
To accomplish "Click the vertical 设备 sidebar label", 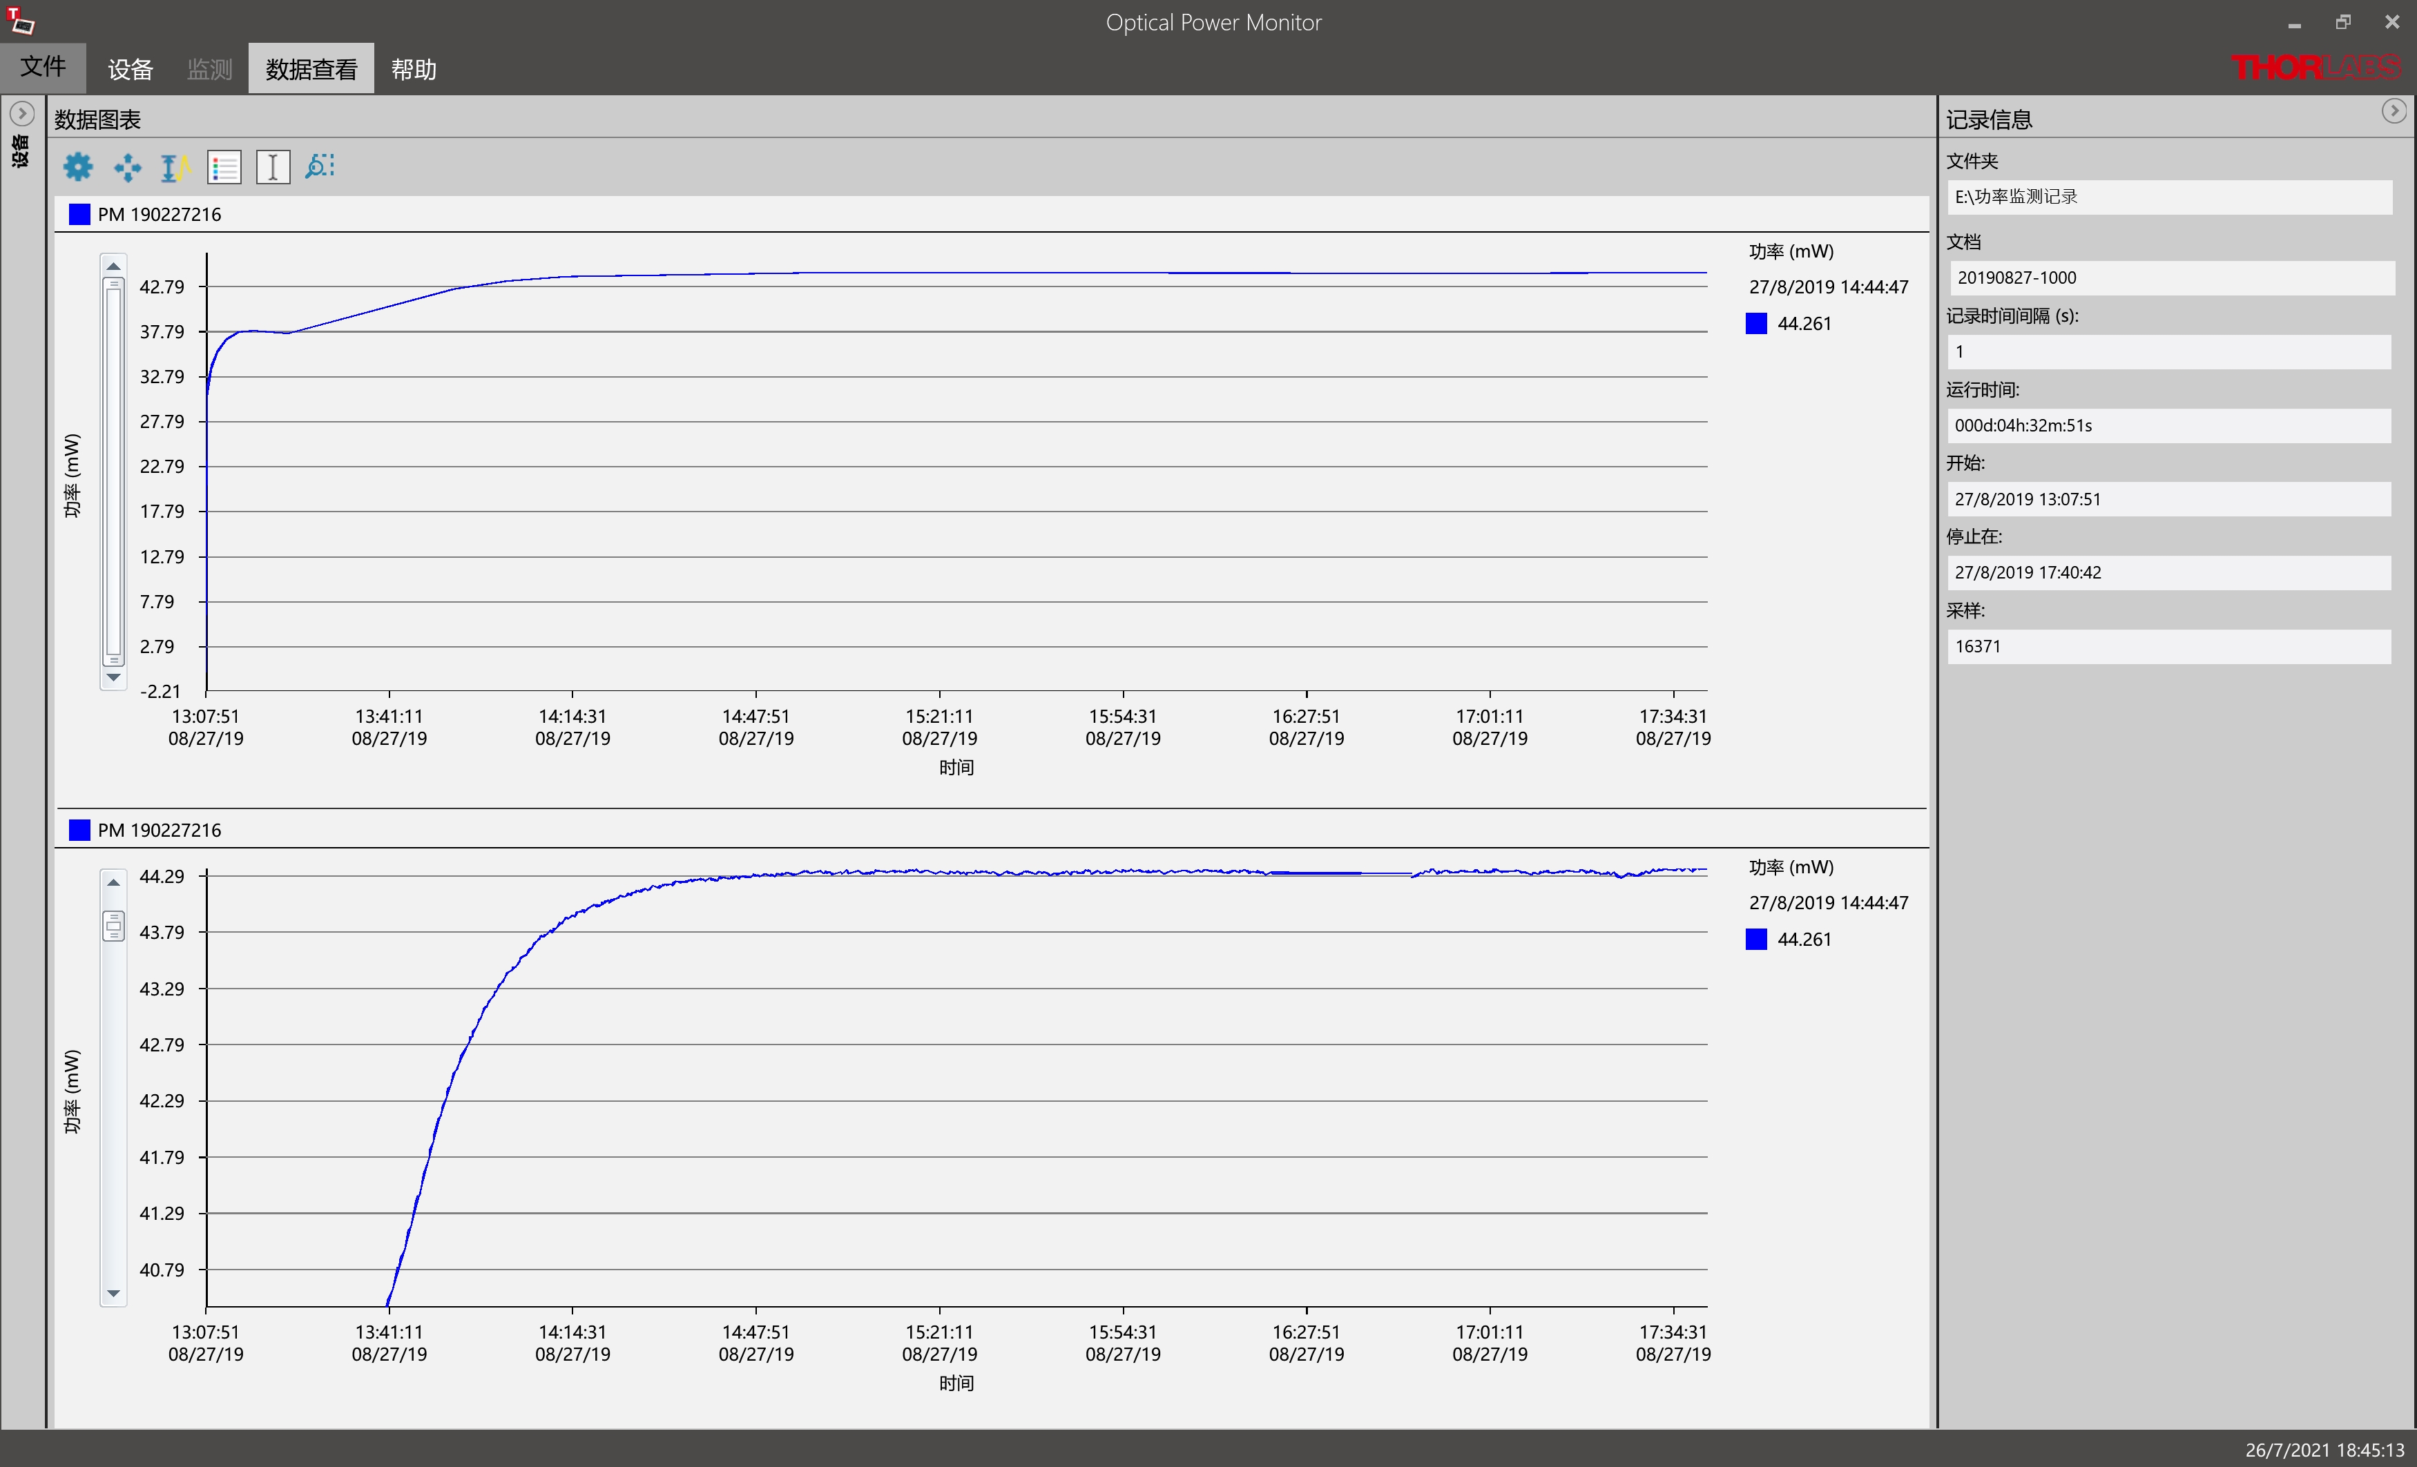I will point(21,152).
